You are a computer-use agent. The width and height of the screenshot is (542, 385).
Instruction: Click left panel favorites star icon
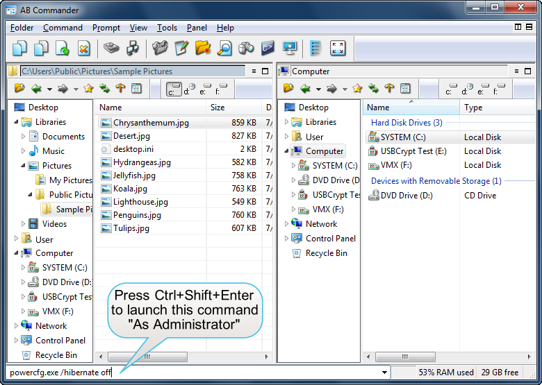88,89
